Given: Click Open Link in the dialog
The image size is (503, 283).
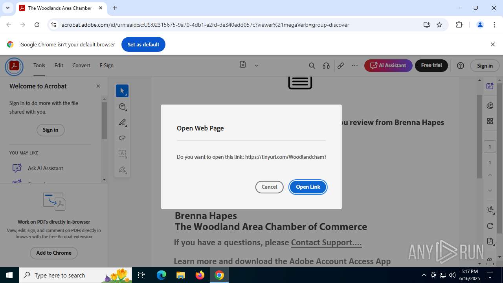Looking at the screenshot, I should click(308, 187).
